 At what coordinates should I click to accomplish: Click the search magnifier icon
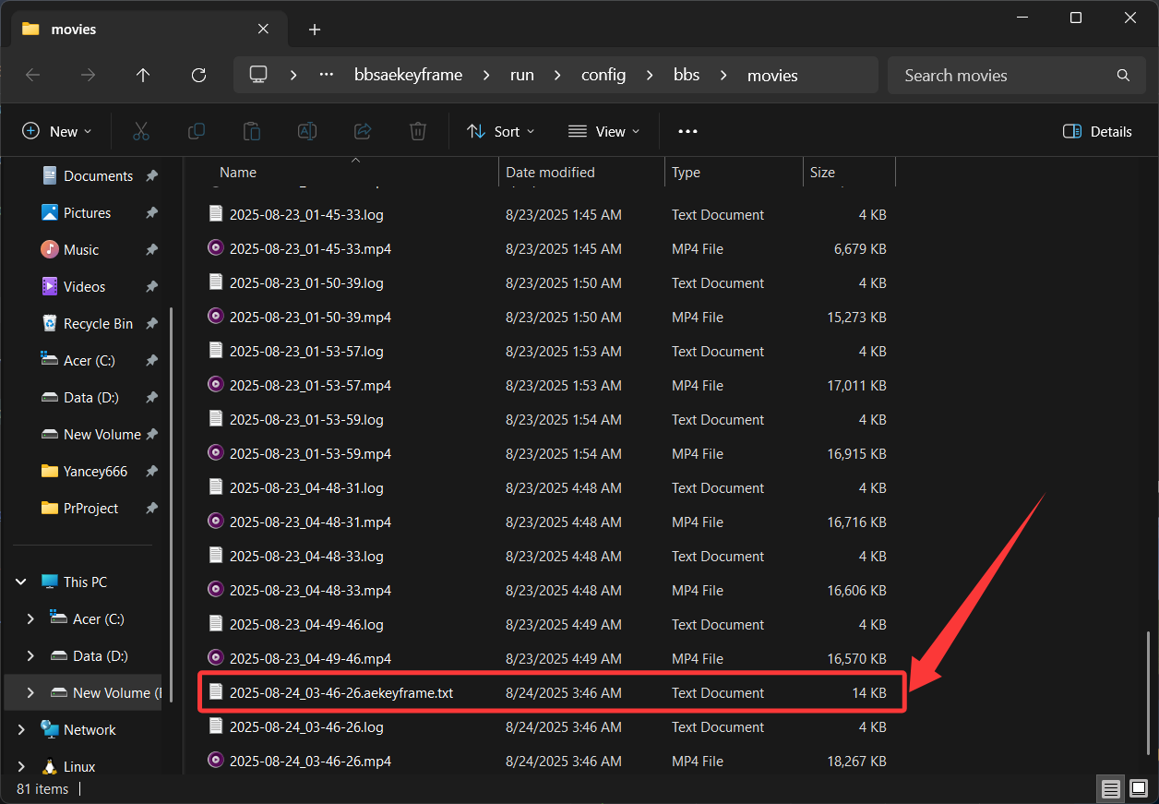coord(1123,76)
